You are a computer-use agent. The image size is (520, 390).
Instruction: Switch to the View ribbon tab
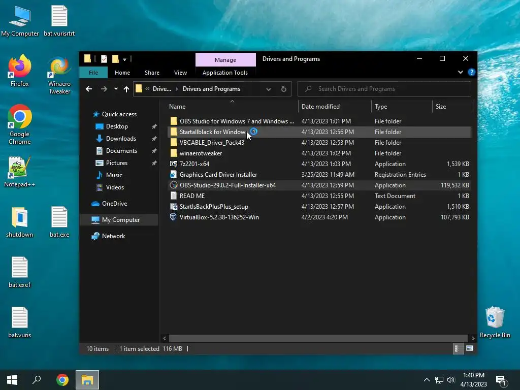pos(180,73)
